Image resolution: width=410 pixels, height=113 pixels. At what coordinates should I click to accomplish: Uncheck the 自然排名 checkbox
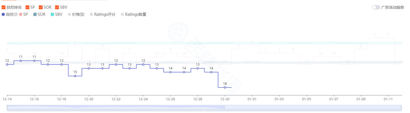(4, 7)
